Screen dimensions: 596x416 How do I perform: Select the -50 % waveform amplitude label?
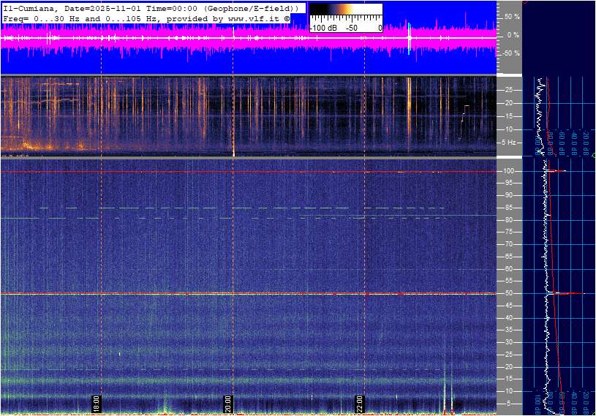510,53
